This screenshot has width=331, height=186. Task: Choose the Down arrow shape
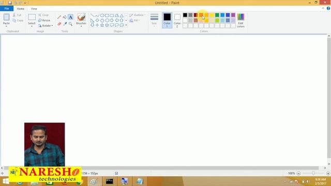pos(92,25)
